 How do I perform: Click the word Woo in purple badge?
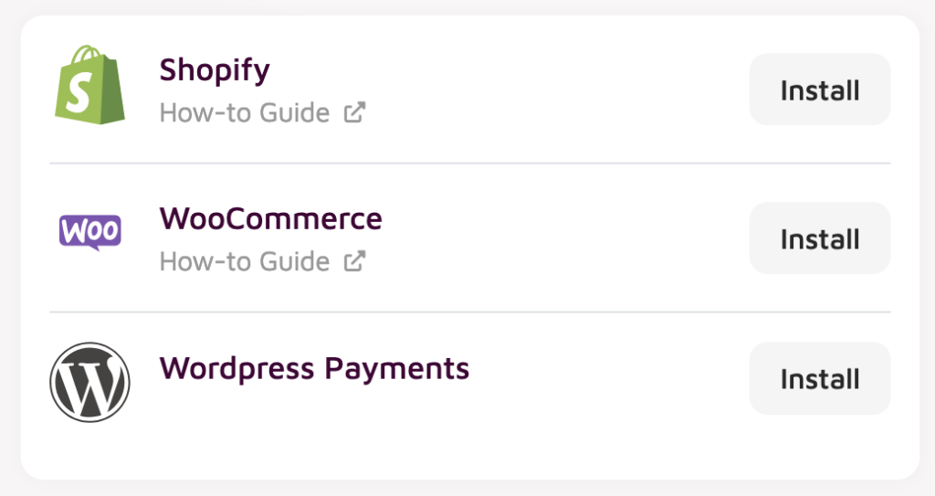pyautogui.click(x=90, y=230)
